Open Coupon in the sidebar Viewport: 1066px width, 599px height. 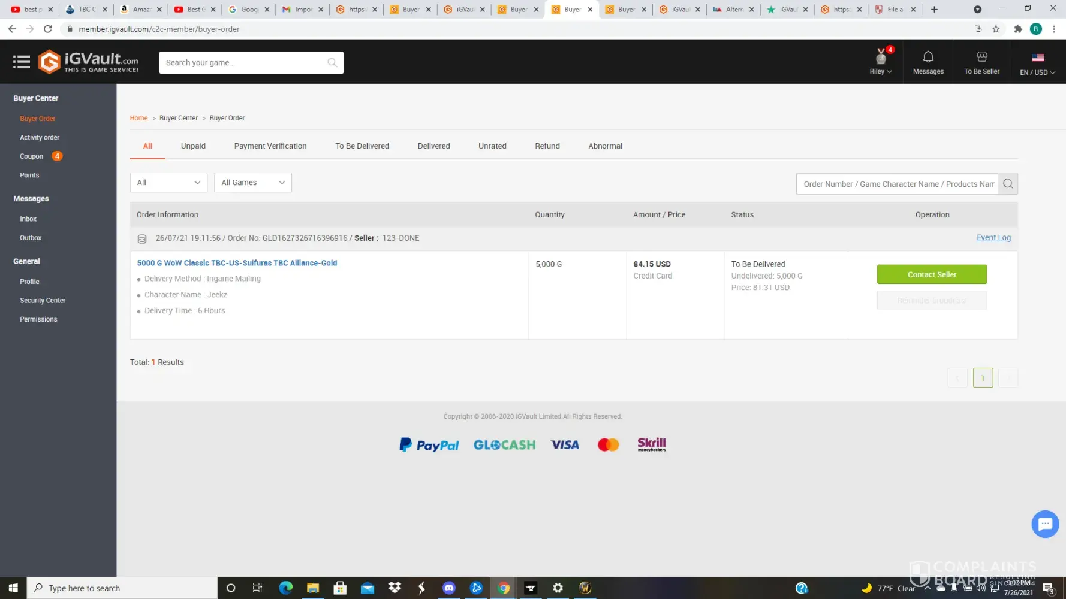32,156
